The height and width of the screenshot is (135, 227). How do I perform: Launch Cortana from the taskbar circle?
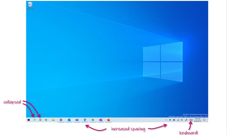40,120
